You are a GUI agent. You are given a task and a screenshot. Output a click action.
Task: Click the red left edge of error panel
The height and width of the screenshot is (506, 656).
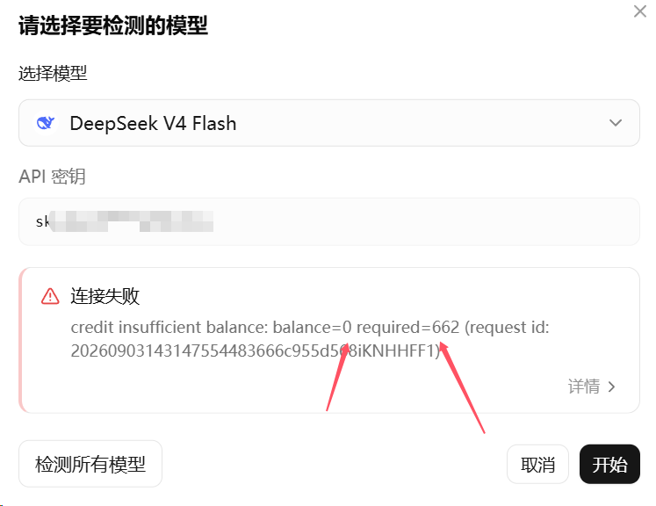coord(21,340)
